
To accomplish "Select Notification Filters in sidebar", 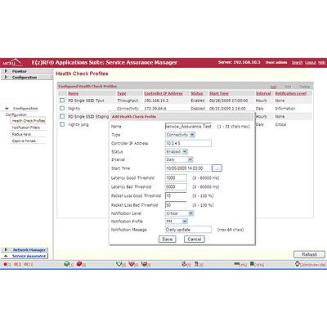I will tap(26, 128).
